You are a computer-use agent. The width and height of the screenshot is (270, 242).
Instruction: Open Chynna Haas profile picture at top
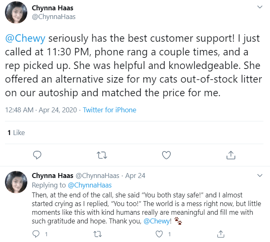coord(16,12)
